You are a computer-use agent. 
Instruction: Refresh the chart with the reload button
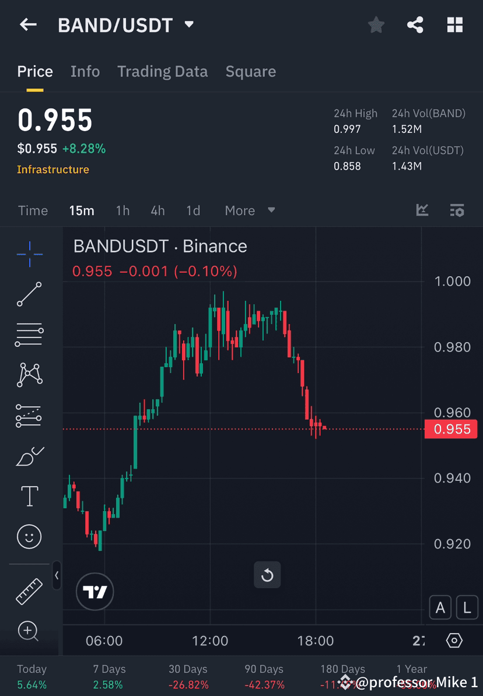267,575
